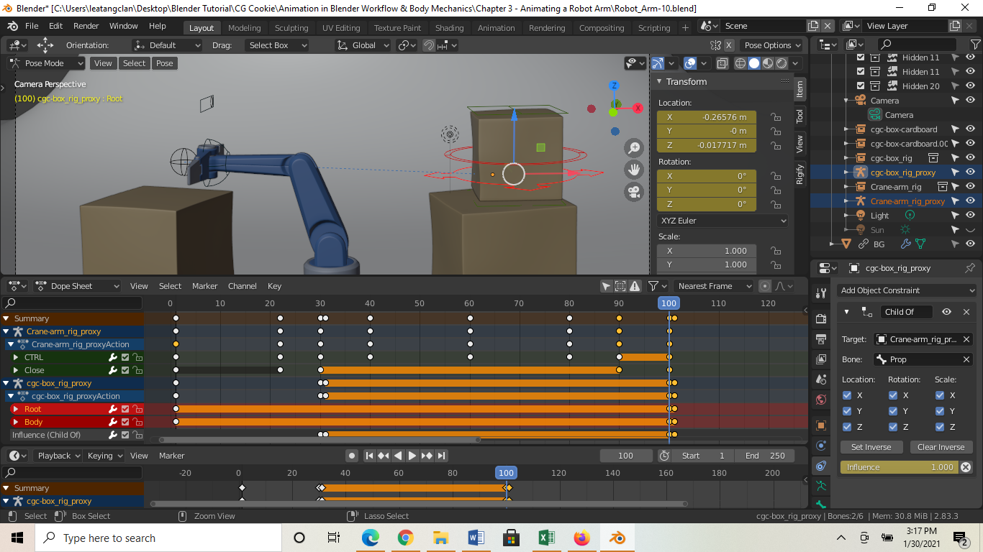983x552 pixels.
Task: Click the wrench icon on Root channel
Action: 113,409
